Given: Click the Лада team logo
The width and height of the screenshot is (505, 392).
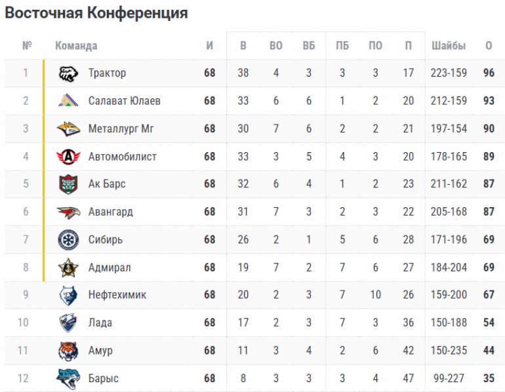Looking at the screenshot, I should tap(68, 323).
